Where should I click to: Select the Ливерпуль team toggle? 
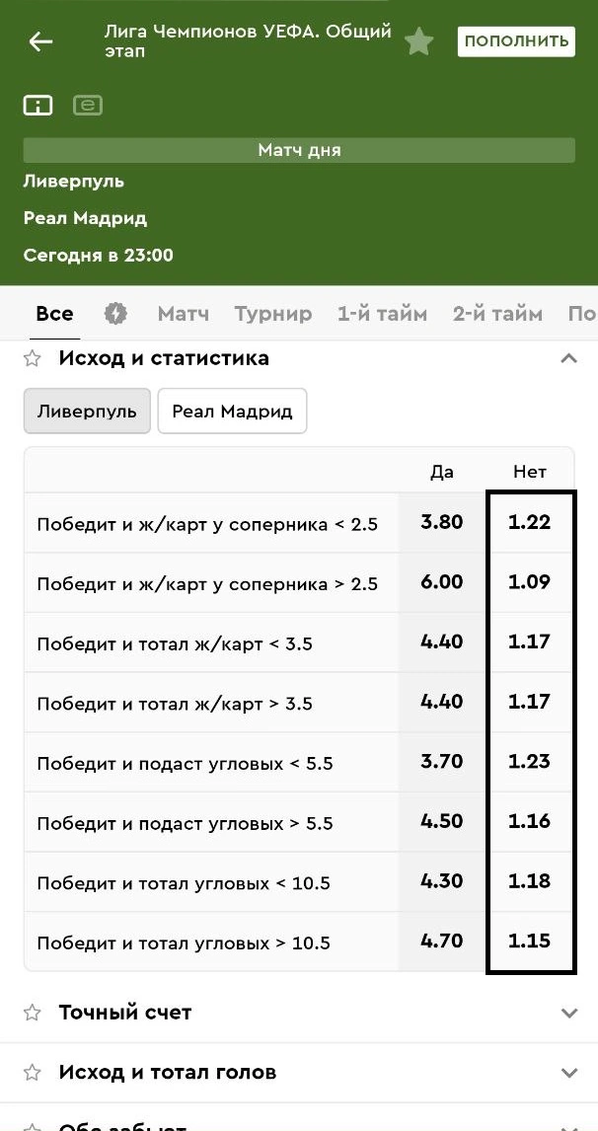87,411
